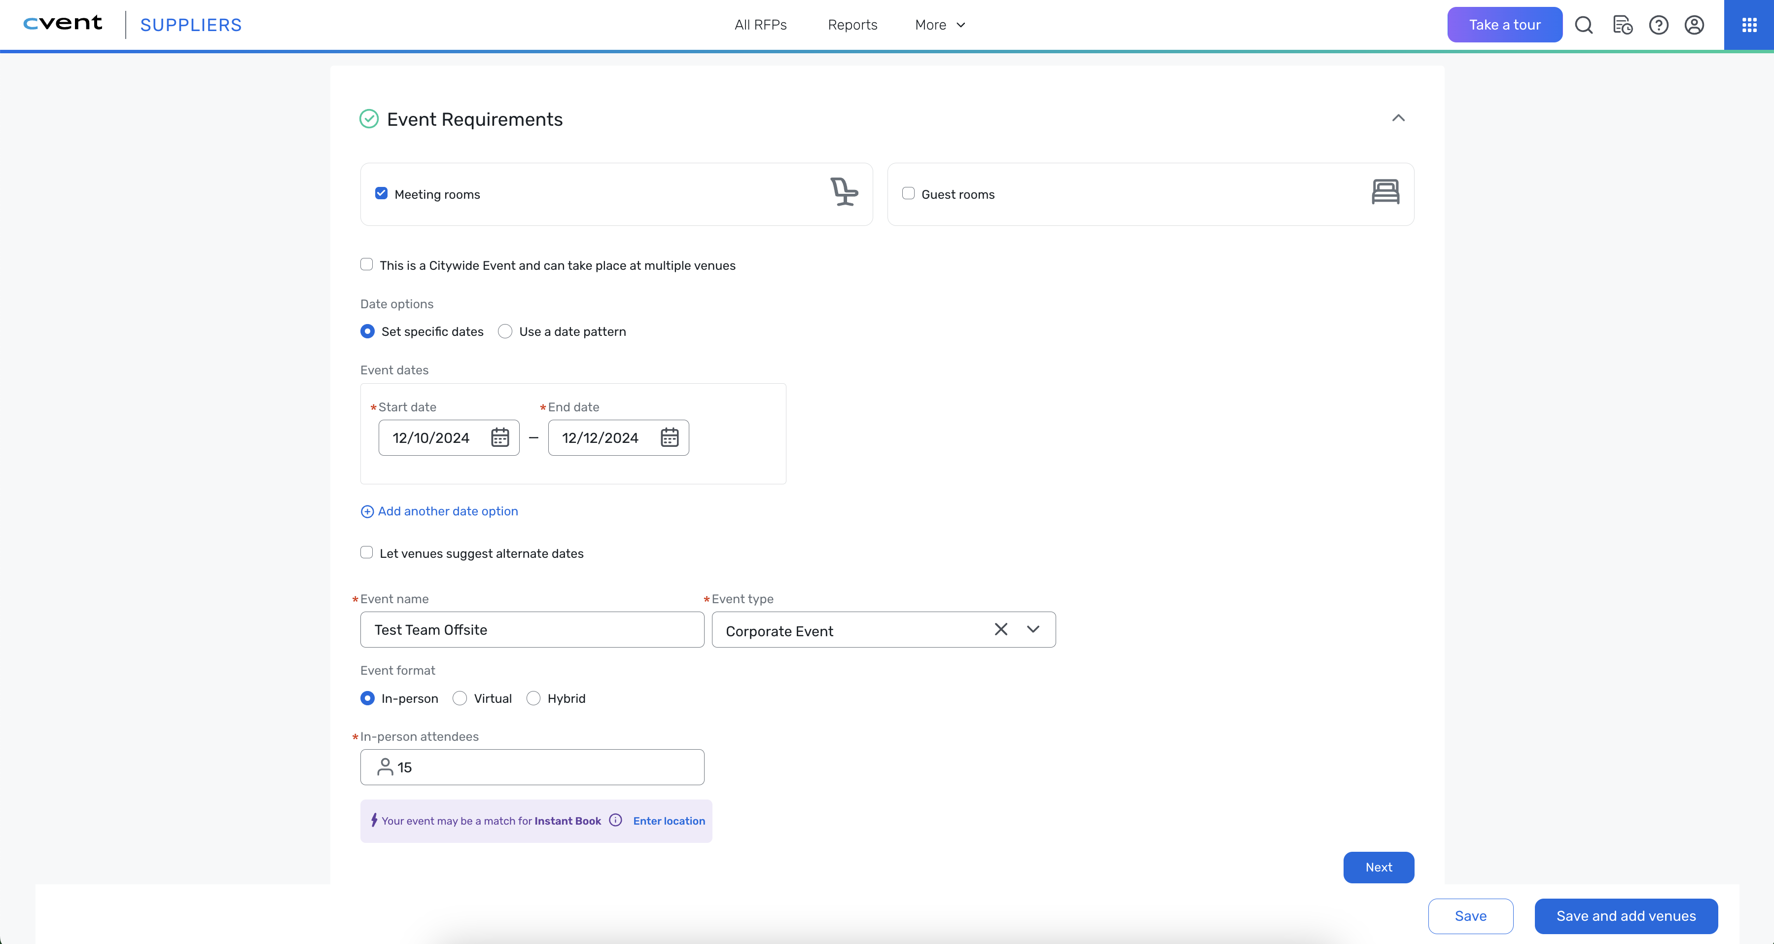Open the RFP list clock icon
Screen dimensions: 1774x944
pyautogui.click(x=1623, y=26)
